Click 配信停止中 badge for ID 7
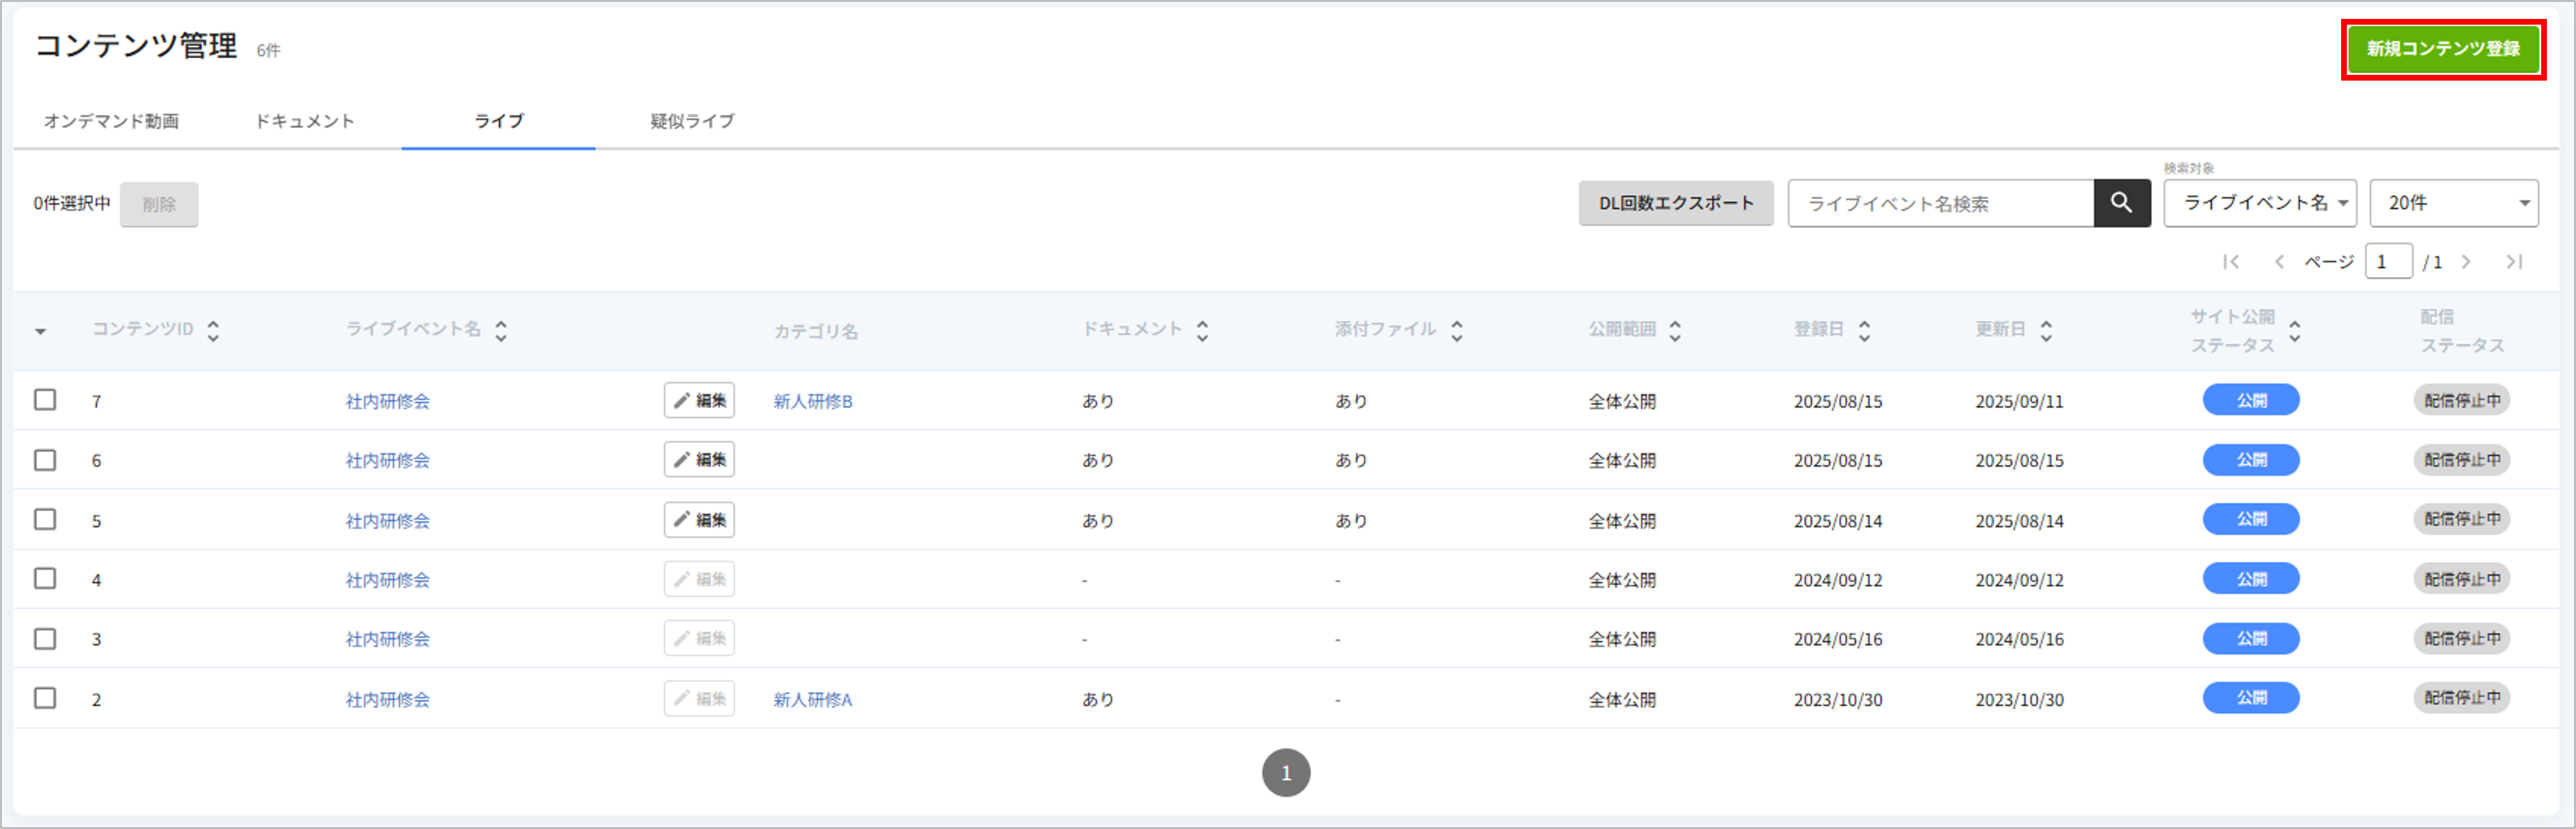This screenshot has width=2576, height=829. 2462,400
